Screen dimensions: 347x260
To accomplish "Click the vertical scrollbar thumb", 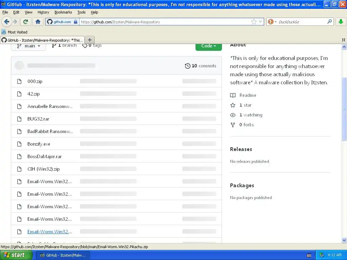I will (x=344, y=109).
